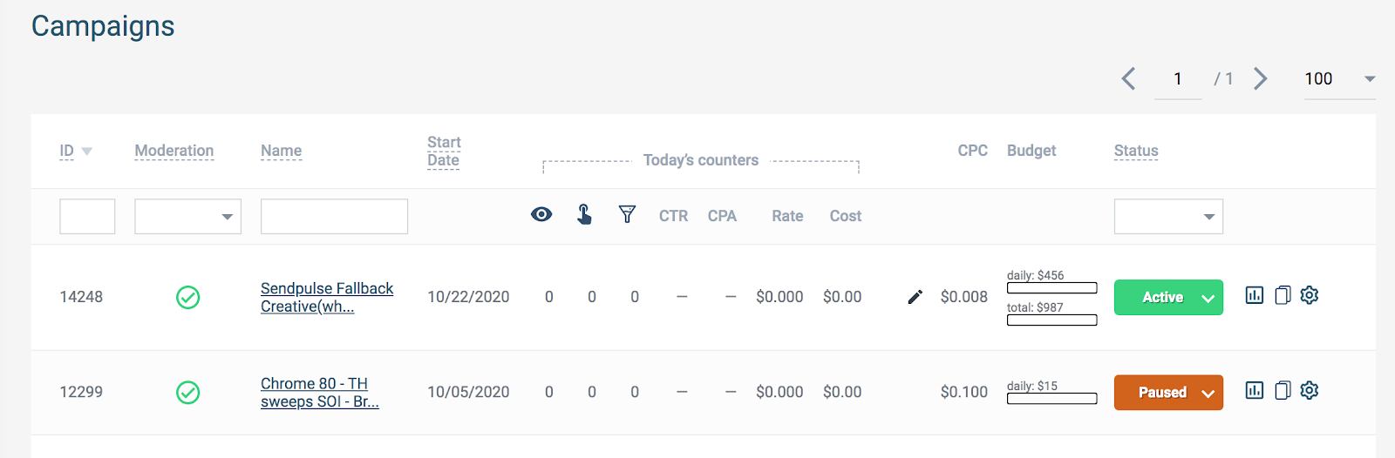The height and width of the screenshot is (458, 1395).
Task: Open the Status filter dropdown
Action: [x=1168, y=216]
